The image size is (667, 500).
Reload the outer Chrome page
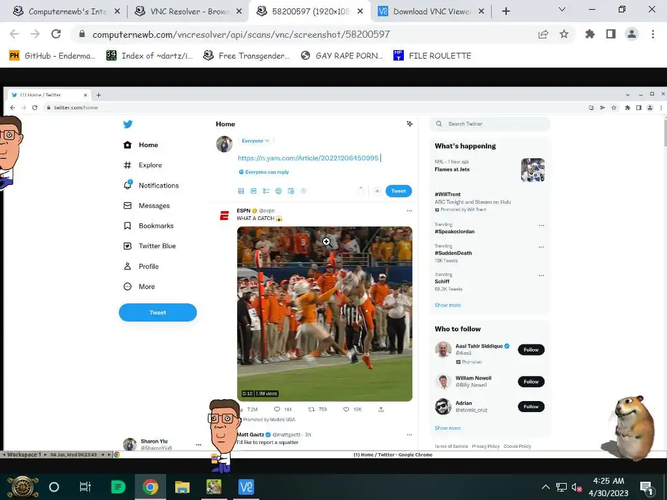point(56,34)
